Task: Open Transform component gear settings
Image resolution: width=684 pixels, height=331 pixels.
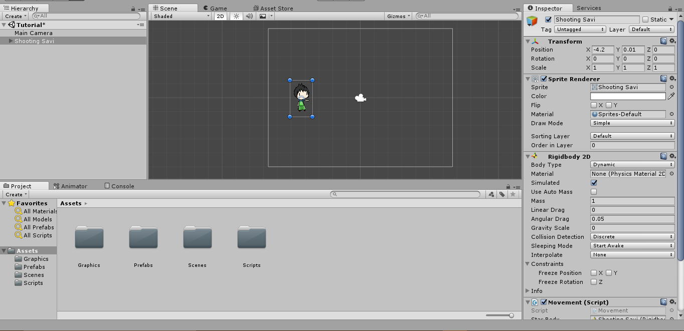Action: click(x=672, y=42)
